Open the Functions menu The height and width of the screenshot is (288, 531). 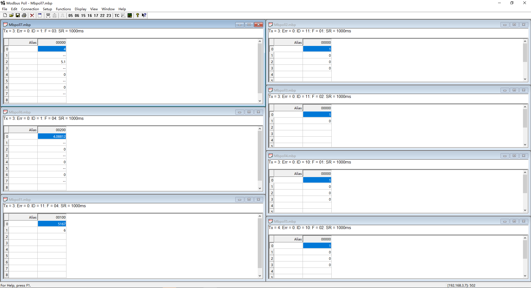pos(63,9)
